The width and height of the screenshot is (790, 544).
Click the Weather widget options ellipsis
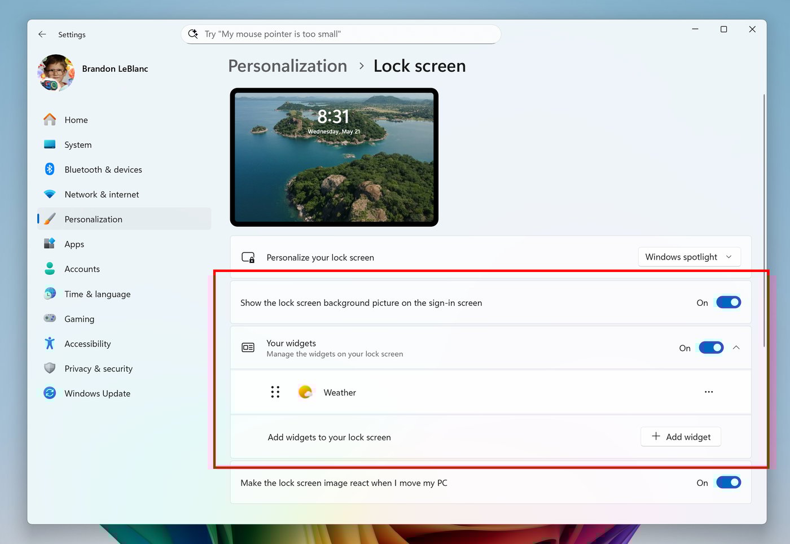[709, 392]
